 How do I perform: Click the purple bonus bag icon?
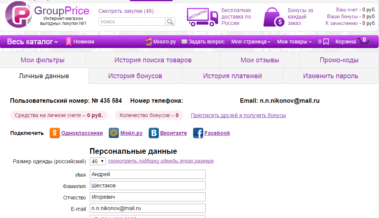[274, 17]
